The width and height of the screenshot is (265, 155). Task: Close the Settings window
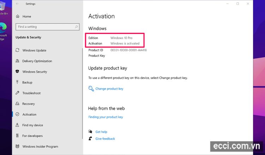(248, 4)
